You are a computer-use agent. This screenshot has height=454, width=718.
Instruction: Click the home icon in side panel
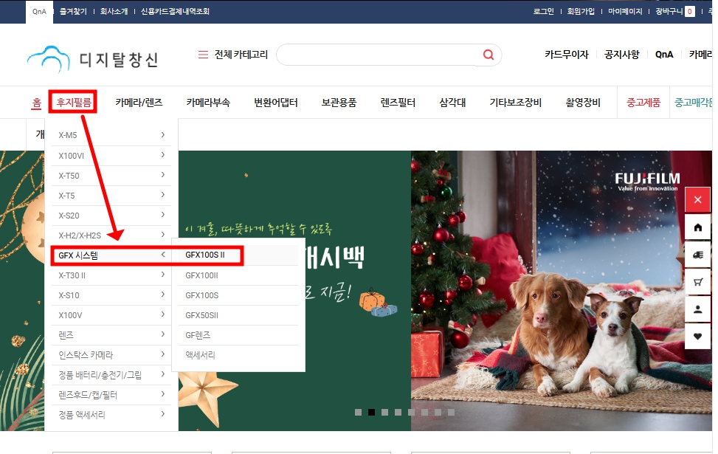point(697,227)
